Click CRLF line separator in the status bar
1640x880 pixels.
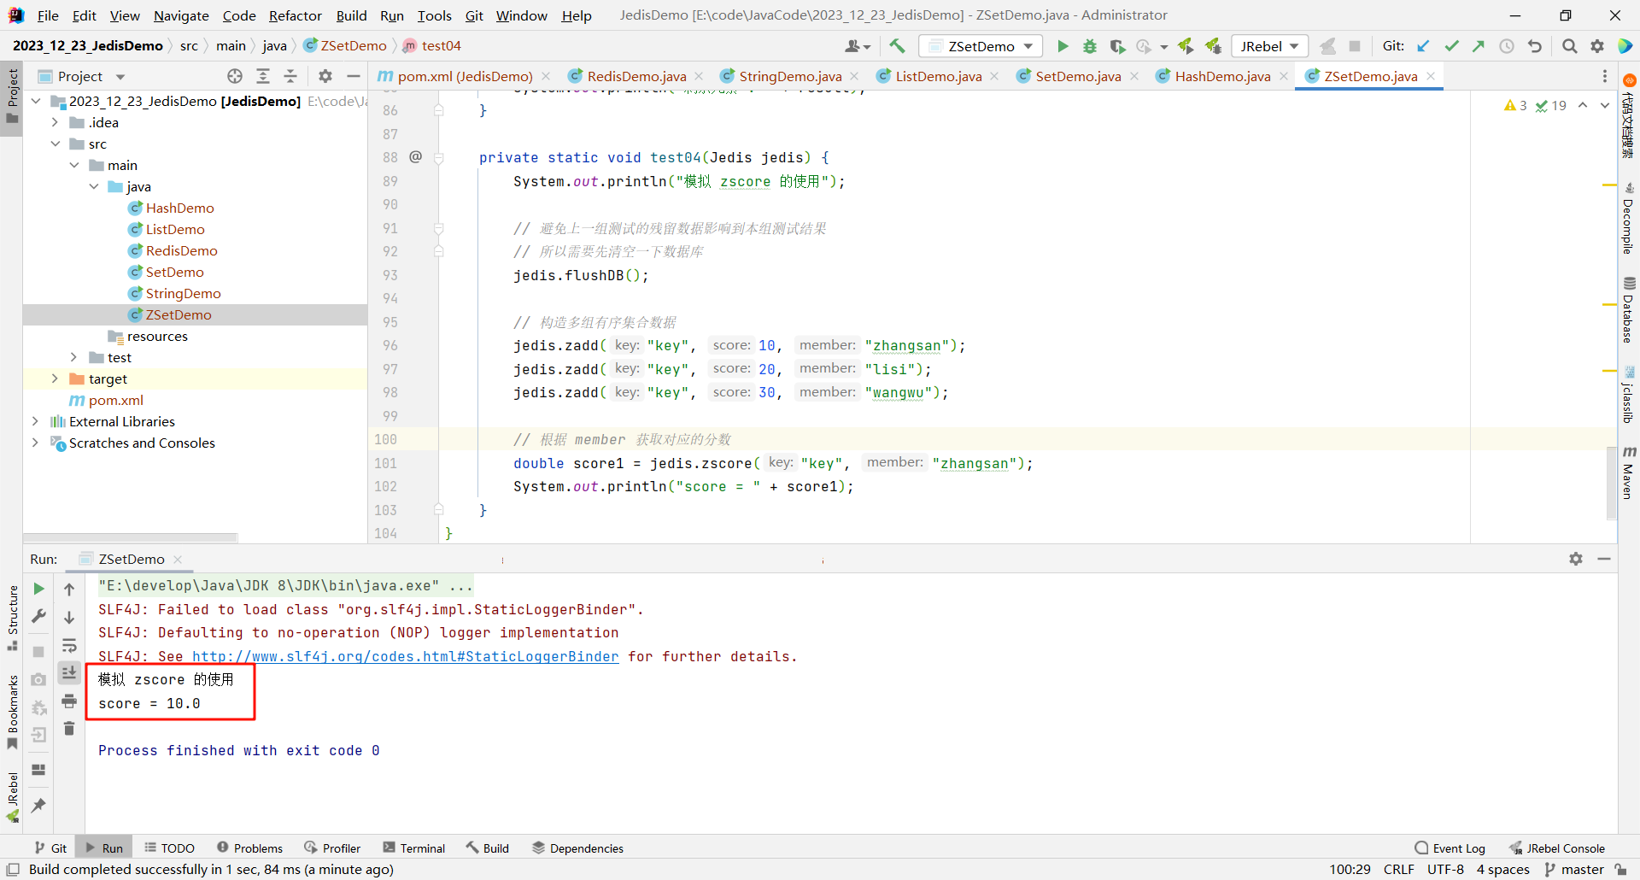pyautogui.click(x=1398, y=869)
